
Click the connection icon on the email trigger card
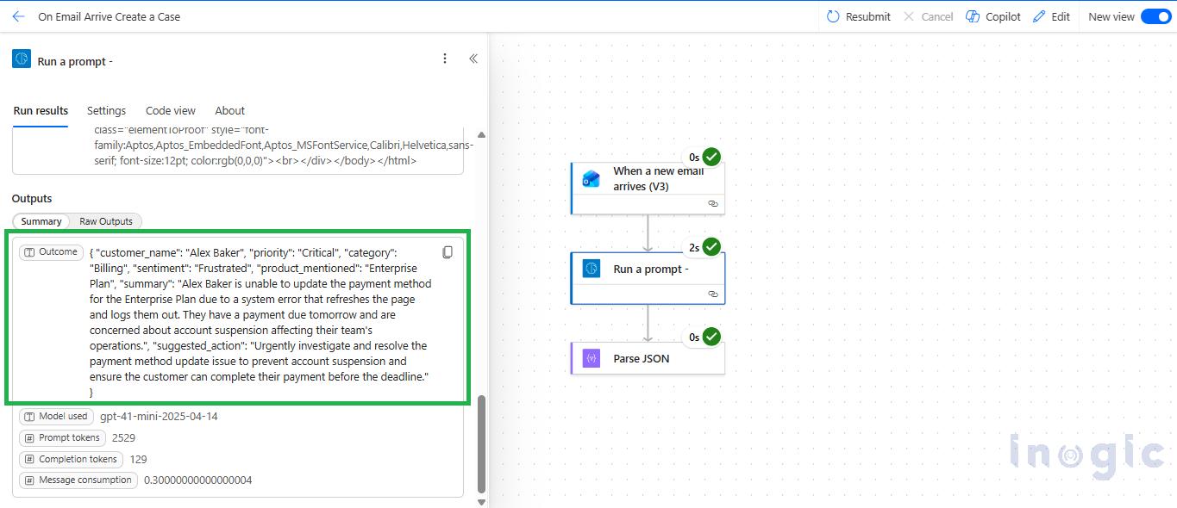tap(712, 204)
